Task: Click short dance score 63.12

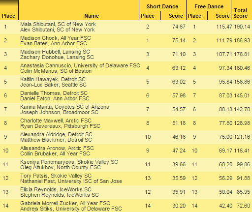Action: click(179, 68)
